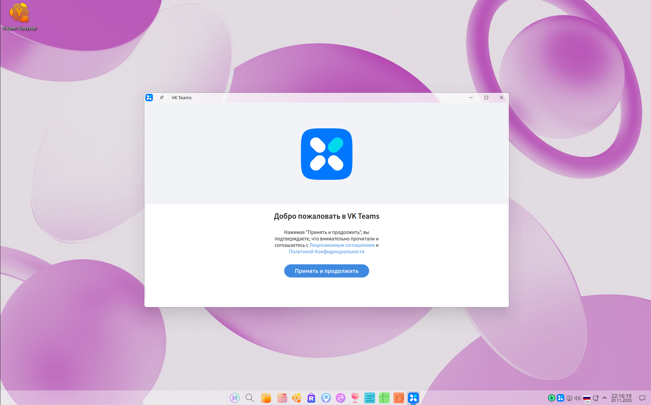Pin the VK Teams window on top
This screenshot has width=651, height=405.
click(162, 98)
